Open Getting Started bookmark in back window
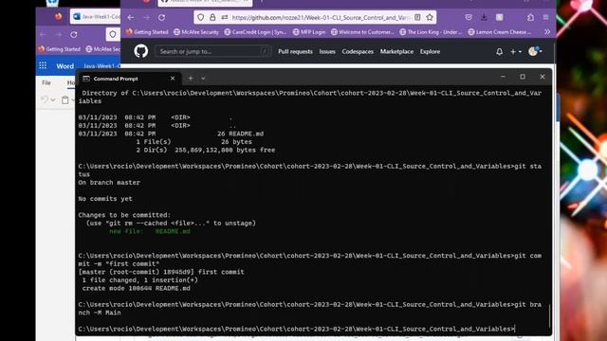The width and height of the screenshot is (607, 341). tap(59, 49)
